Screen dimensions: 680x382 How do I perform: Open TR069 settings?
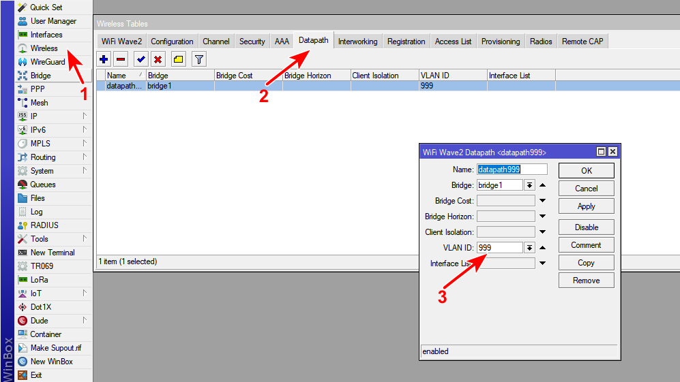pyautogui.click(x=54, y=266)
